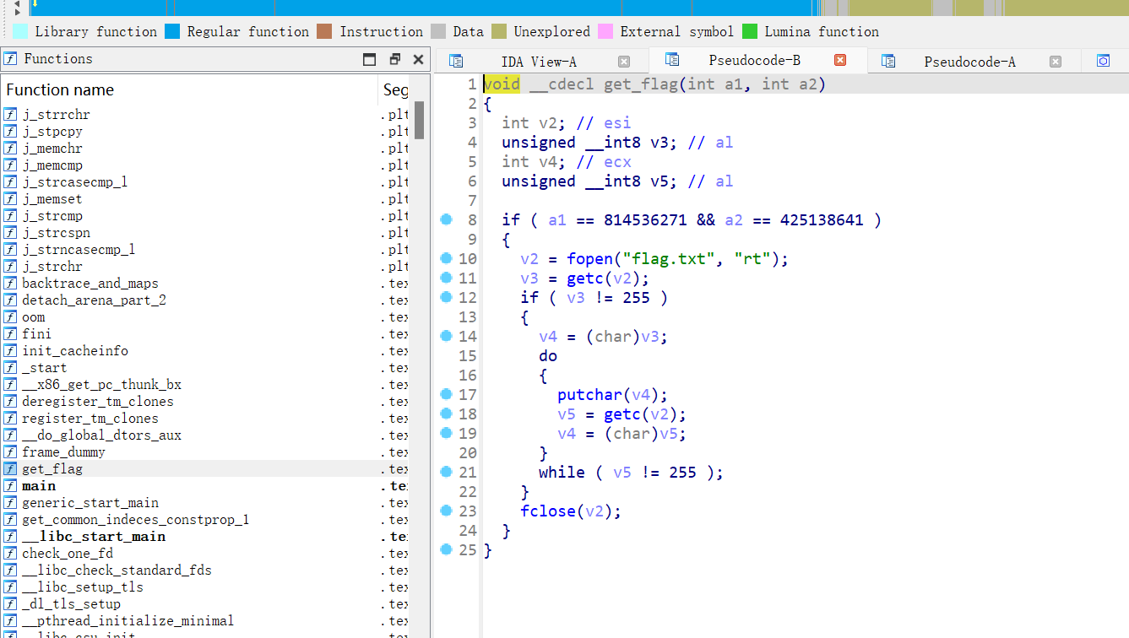Click the Lumina function legend swatch
Viewport: 1129px width, 638px height.
pos(750,32)
